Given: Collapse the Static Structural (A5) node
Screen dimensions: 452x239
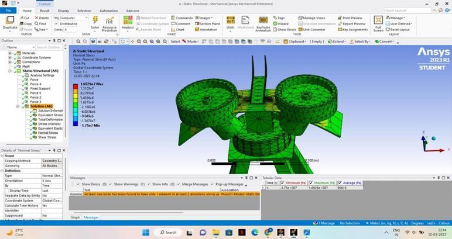Looking at the screenshot, I should pyautogui.click(x=10, y=71).
